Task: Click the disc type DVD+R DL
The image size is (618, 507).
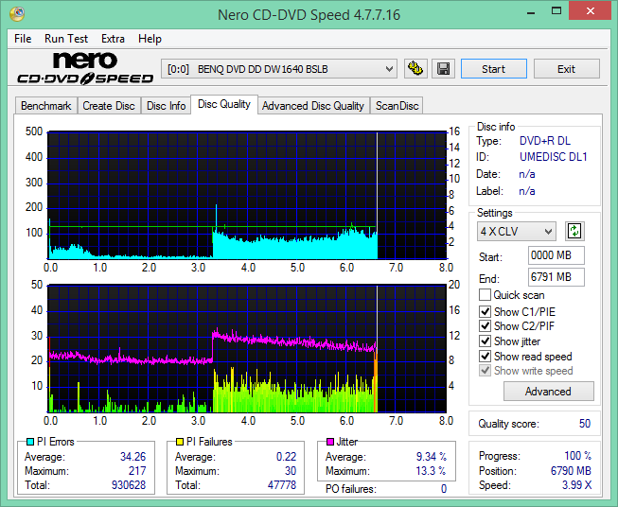Action: (545, 141)
